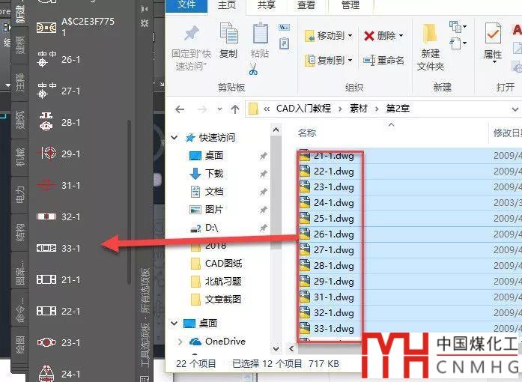Switch to the 电力 palette tab

19,195
